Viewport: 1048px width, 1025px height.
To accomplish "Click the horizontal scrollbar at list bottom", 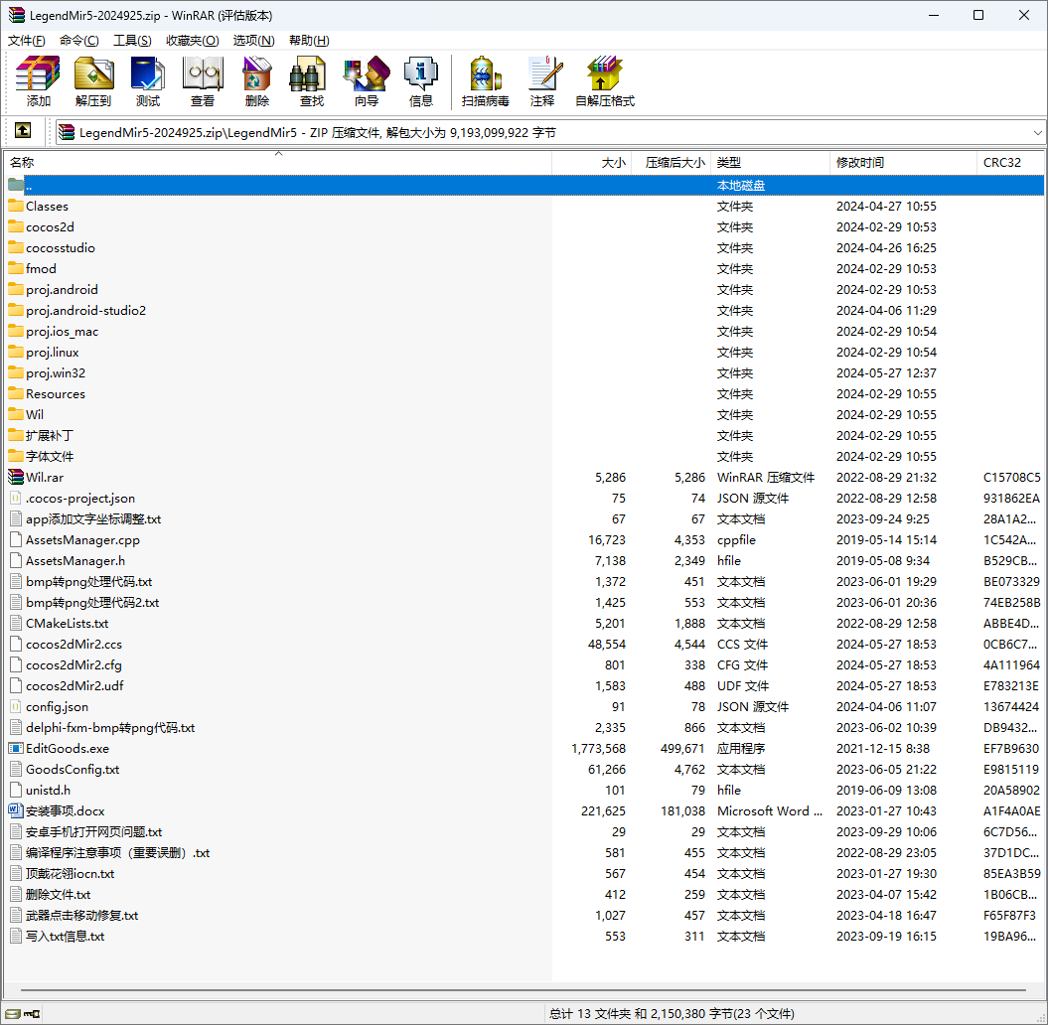I will tap(524, 989).
